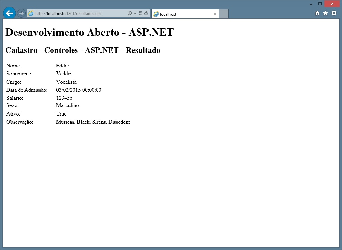Click the search magnifier in address bar
342x250 pixels.
(130, 14)
